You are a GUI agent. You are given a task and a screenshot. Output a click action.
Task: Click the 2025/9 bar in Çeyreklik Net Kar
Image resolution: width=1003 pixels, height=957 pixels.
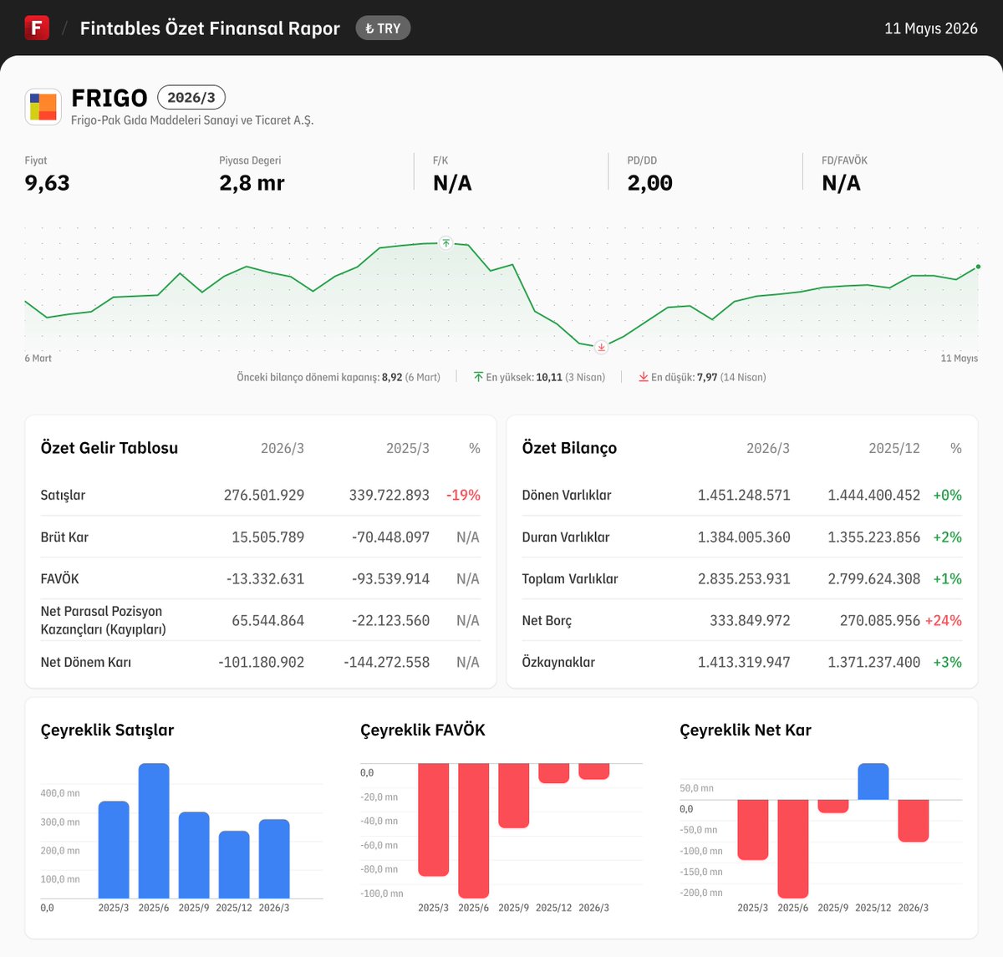(833, 807)
